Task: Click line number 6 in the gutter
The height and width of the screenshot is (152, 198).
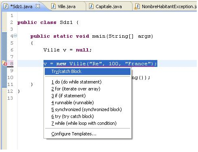Action: 12,50
